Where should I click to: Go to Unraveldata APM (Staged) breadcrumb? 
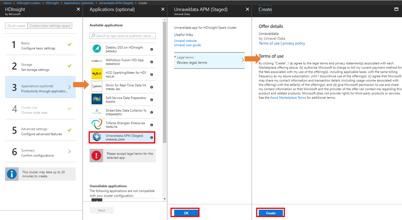point(116,3)
